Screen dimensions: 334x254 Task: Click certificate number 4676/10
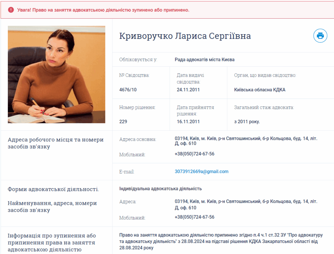(x=128, y=90)
